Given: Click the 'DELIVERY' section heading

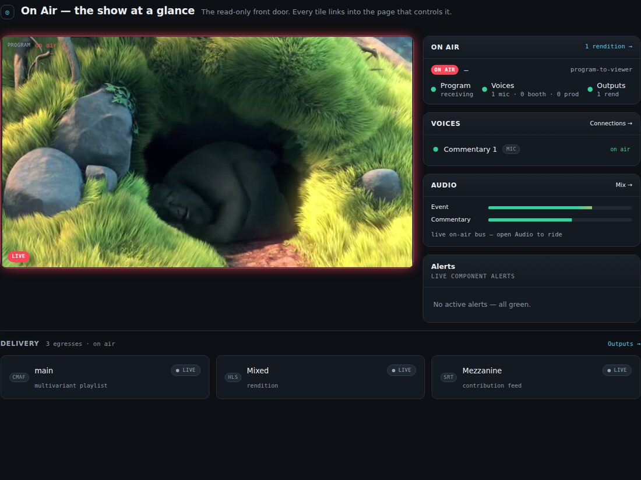Looking at the screenshot, I should pos(20,344).
